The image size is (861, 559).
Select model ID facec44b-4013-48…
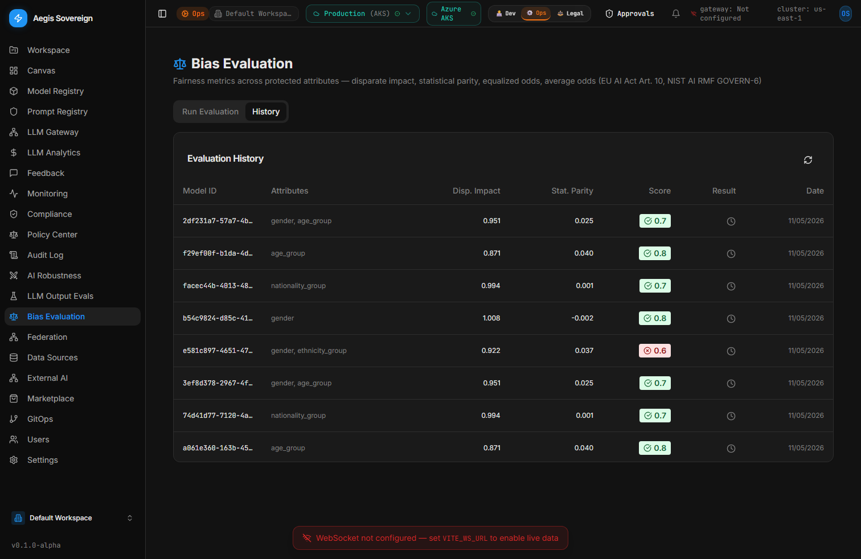click(x=218, y=286)
